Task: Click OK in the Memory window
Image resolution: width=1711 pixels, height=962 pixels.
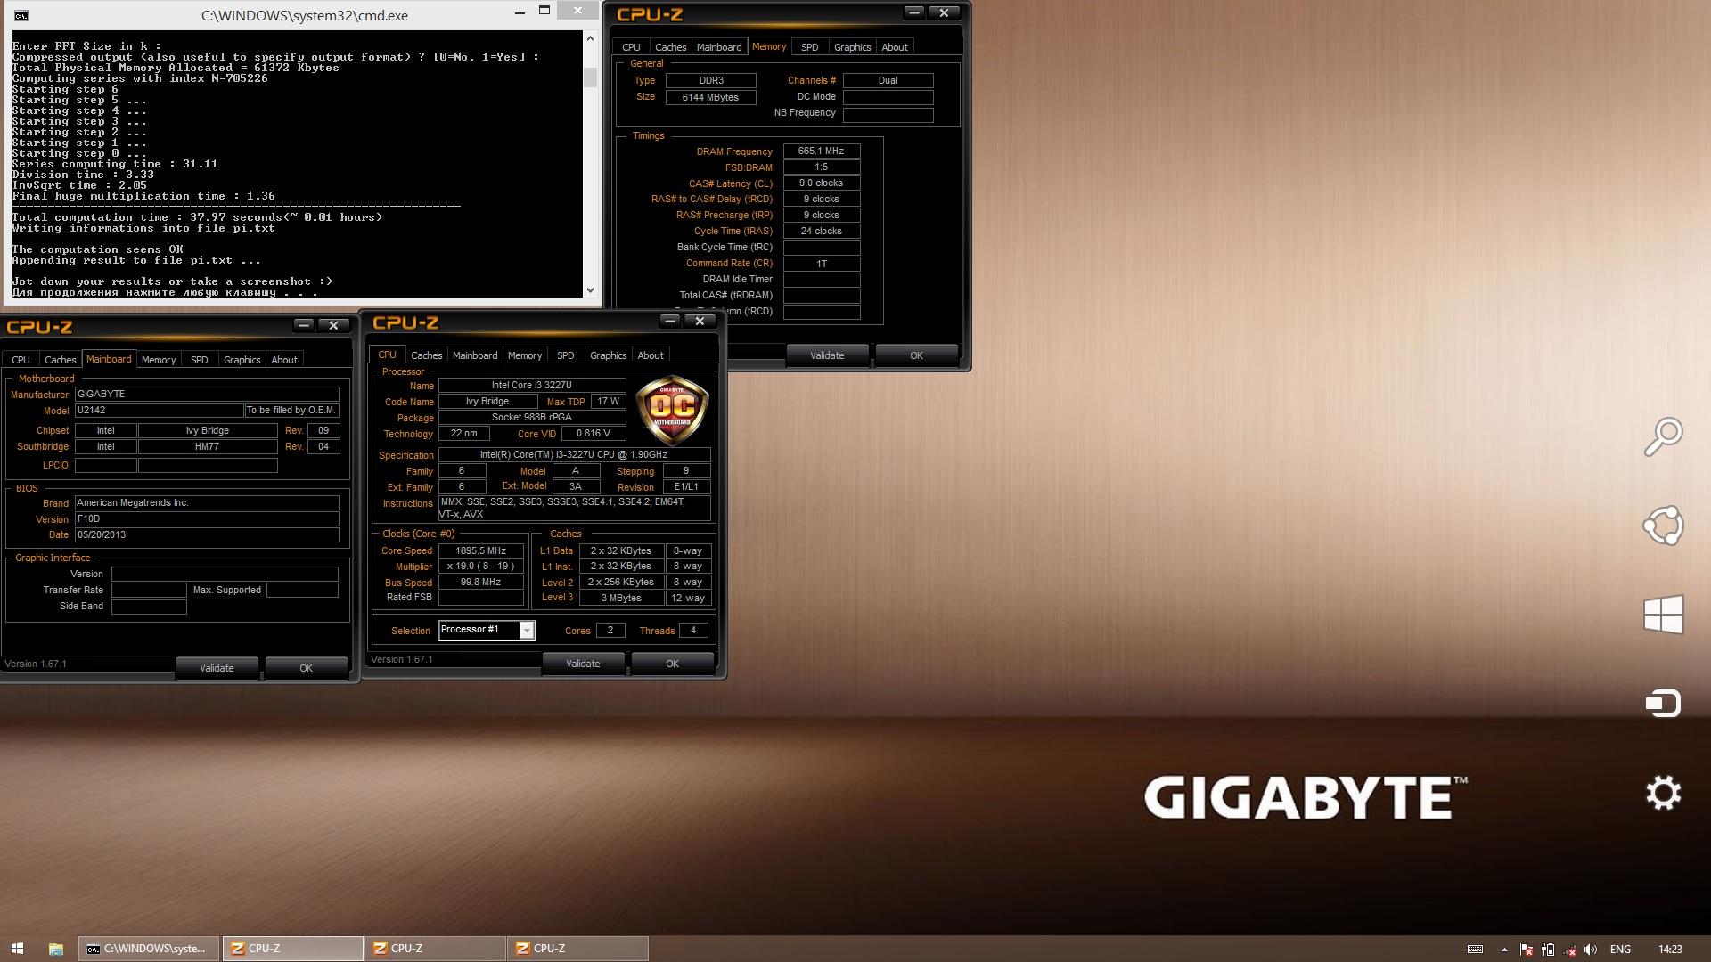Action: tap(916, 355)
